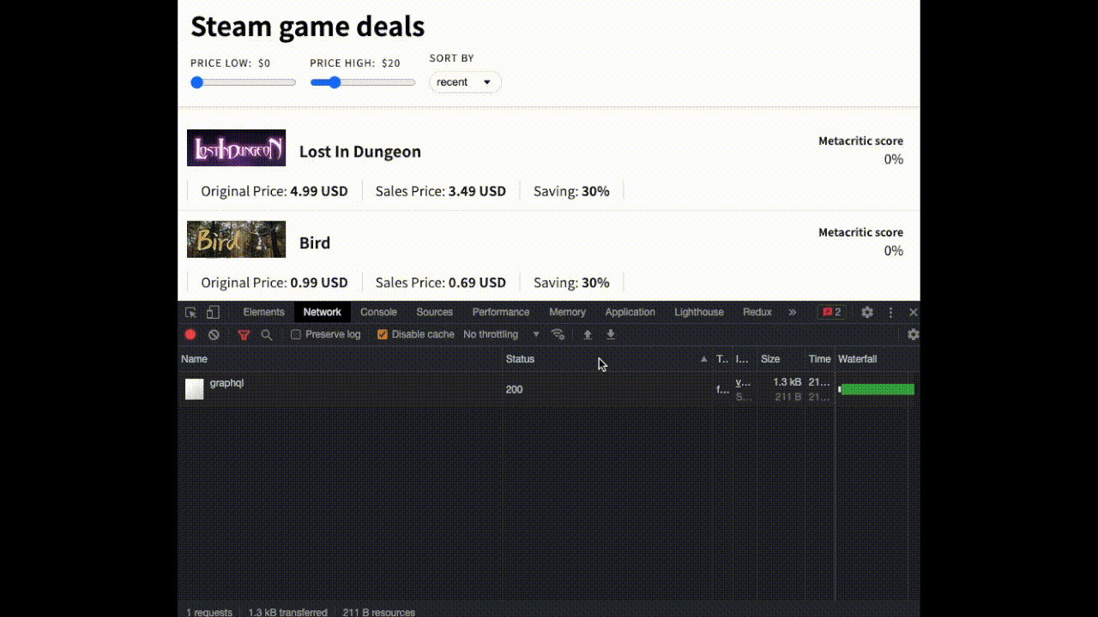Open network panel settings gear
The width and height of the screenshot is (1098, 617).
[913, 334]
